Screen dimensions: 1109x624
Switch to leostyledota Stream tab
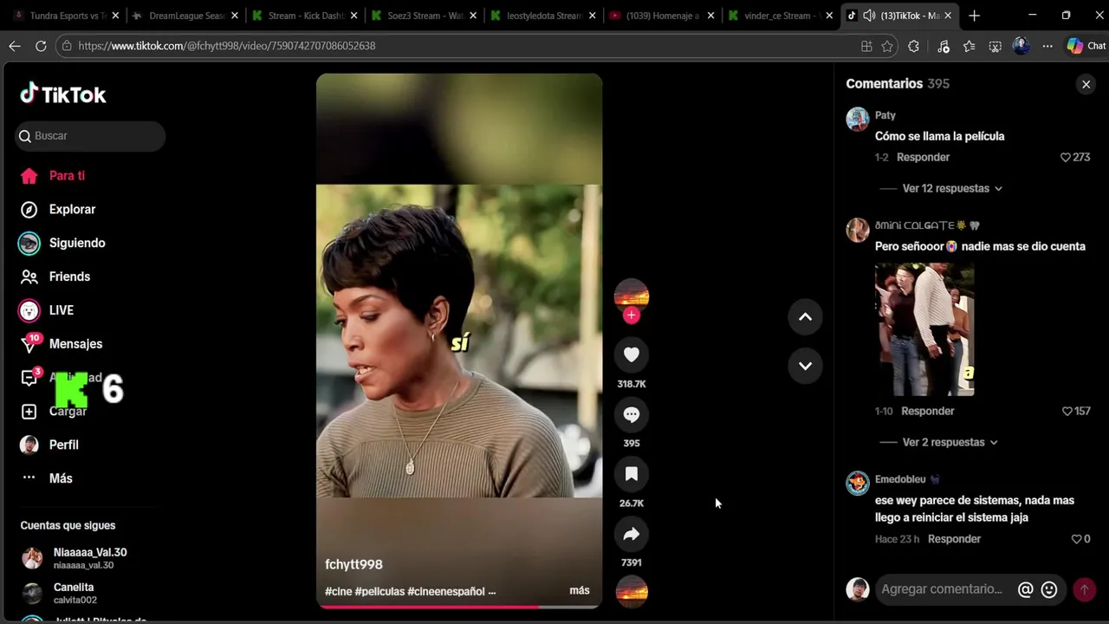[x=543, y=16]
